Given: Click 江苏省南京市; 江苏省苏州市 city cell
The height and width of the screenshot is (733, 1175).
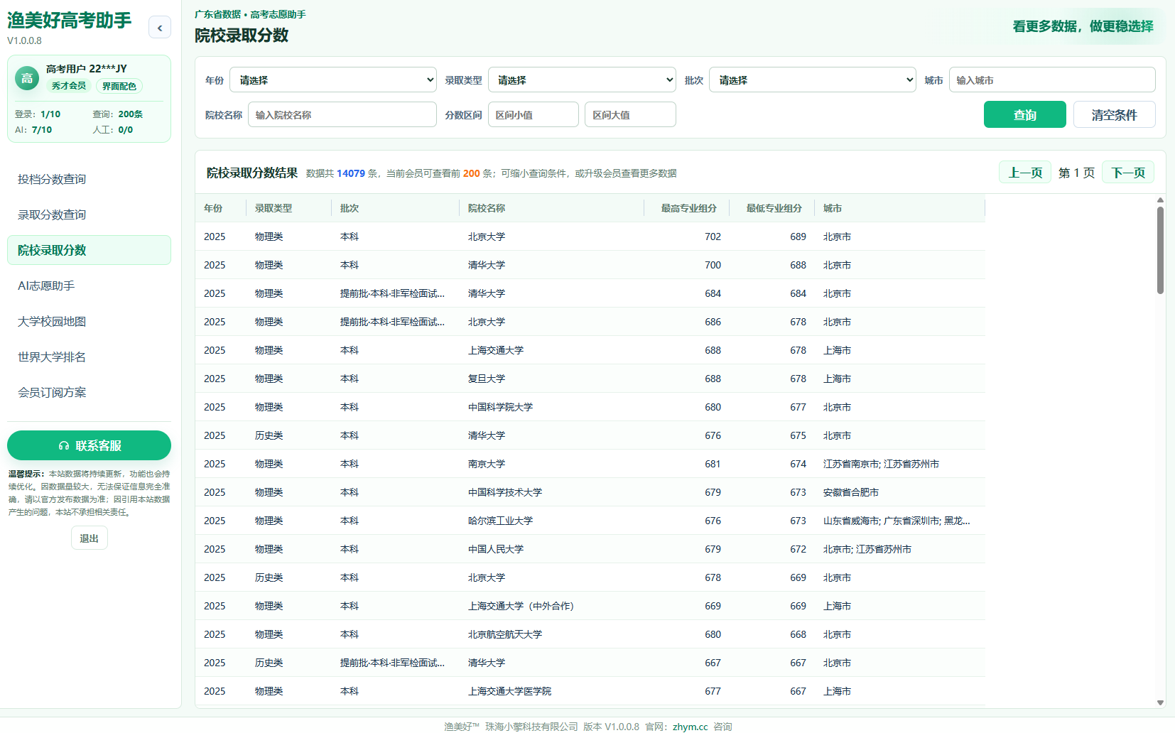Looking at the screenshot, I should (881, 464).
